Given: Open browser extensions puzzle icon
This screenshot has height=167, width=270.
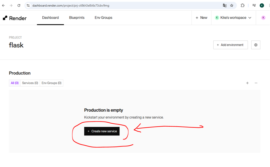Looking at the screenshot, I should (242, 6).
